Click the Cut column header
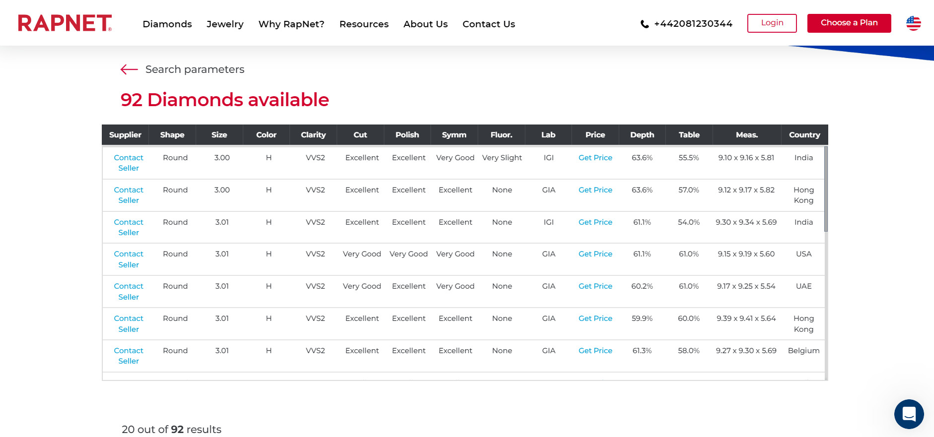This screenshot has height=437, width=934. pyautogui.click(x=360, y=135)
